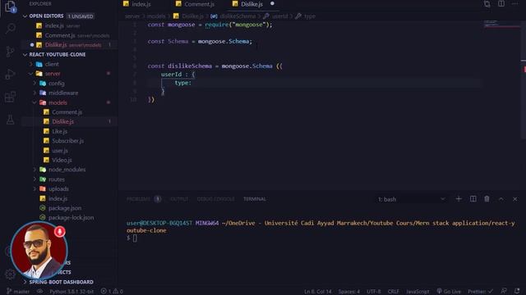526x295 pixels.
Task: Split the editor to the right
Action: [x=501, y=4]
